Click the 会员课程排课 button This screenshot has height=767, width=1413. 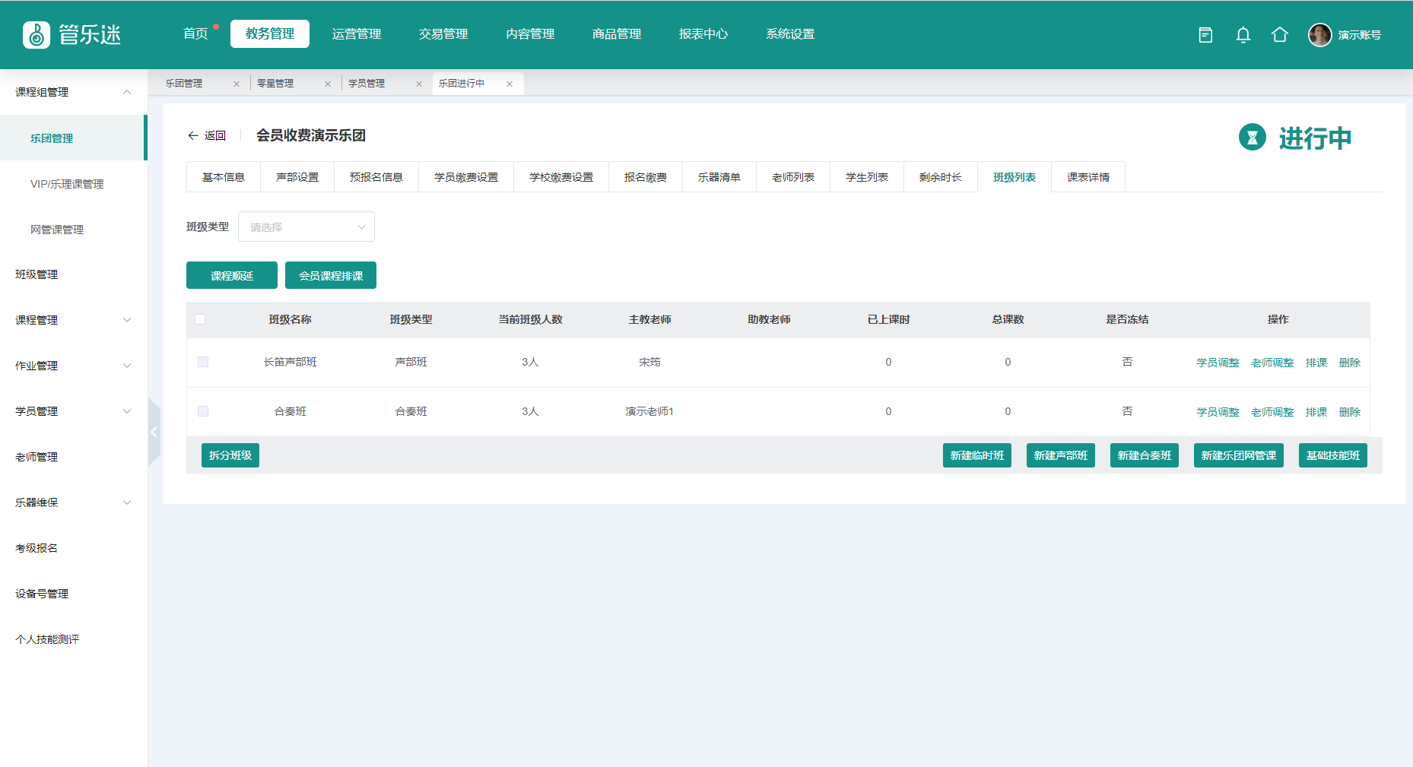click(x=331, y=275)
